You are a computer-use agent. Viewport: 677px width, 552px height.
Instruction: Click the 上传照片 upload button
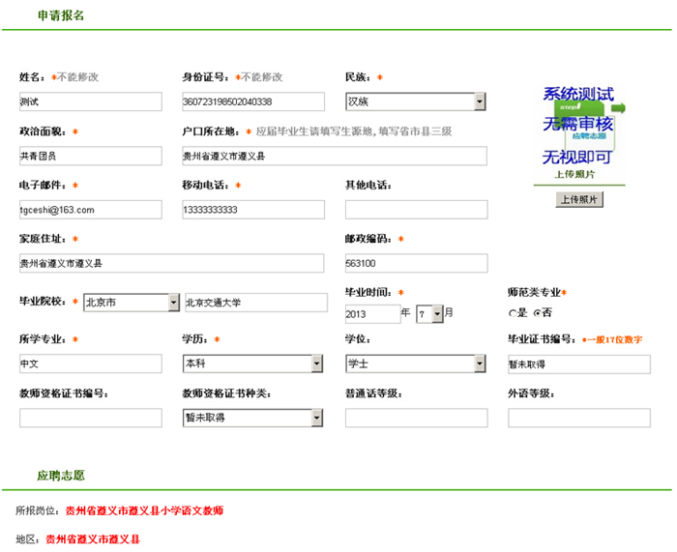click(579, 199)
